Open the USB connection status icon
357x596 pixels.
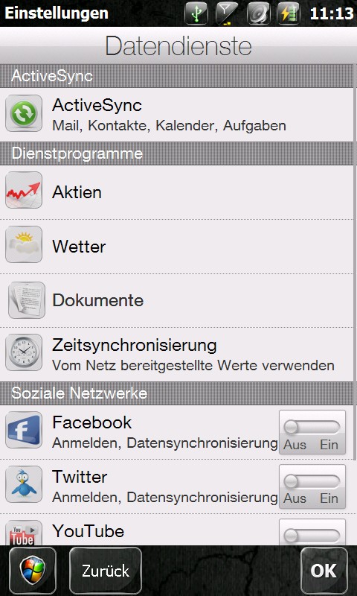coord(196,13)
